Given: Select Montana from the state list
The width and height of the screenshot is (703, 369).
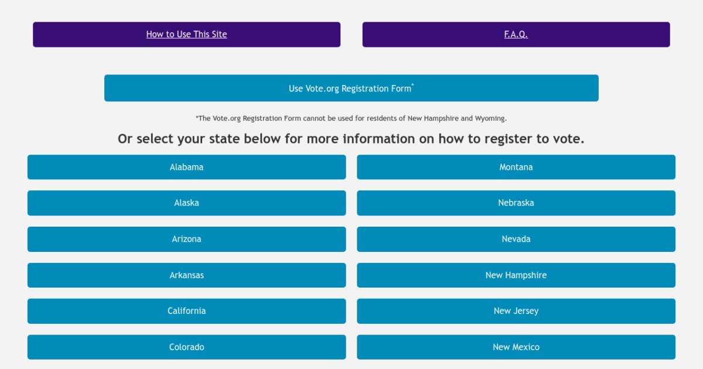Looking at the screenshot, I should pyautogui.click(x=516, y=167).
